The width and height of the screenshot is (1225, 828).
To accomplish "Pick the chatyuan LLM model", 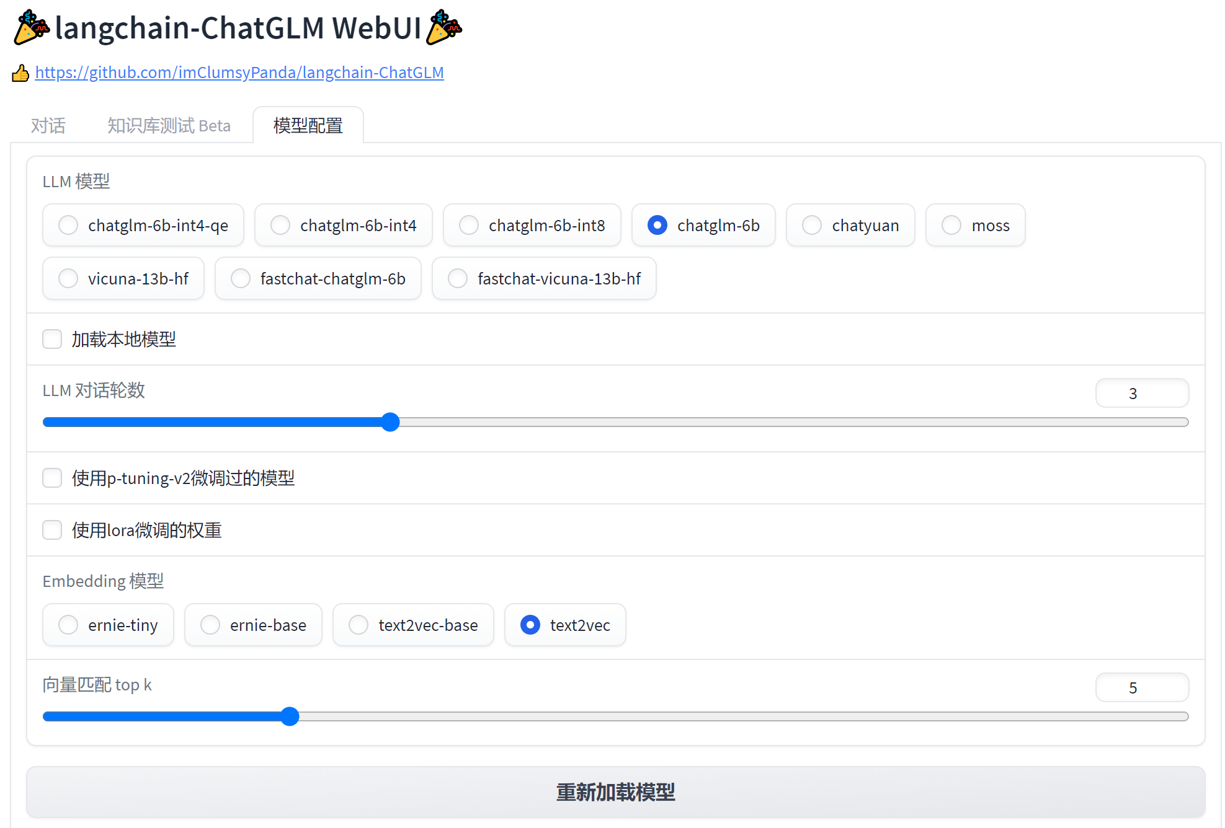I will pyautogui.click(x=812, y=225).
